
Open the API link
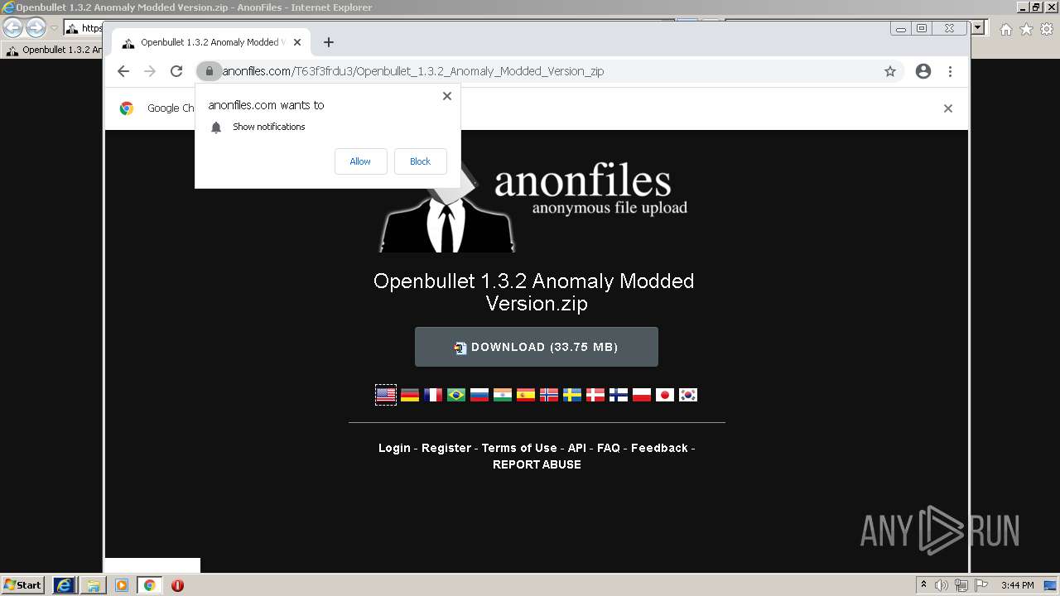[x=577, y=448]
